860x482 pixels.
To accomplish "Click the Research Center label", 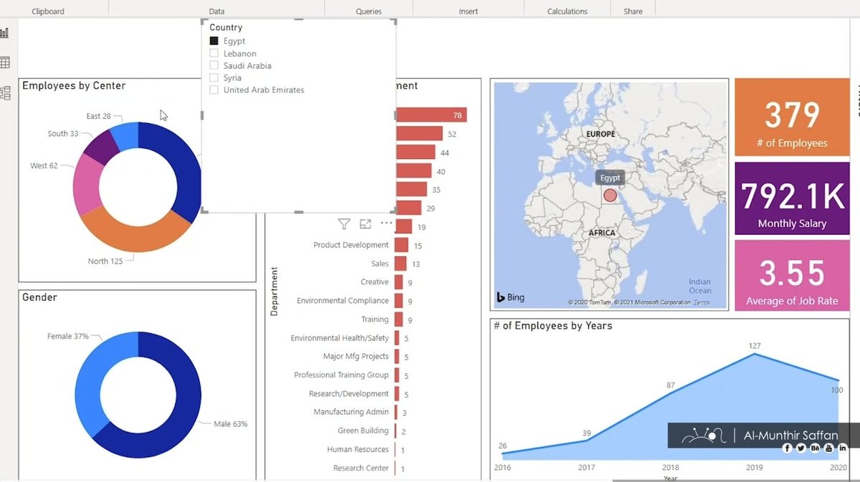I will 361,468.
